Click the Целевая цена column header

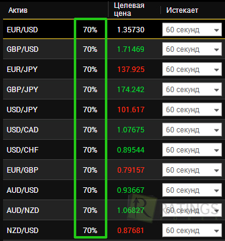[129, 9]
